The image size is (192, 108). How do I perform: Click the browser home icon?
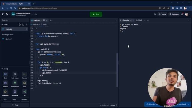15,8
